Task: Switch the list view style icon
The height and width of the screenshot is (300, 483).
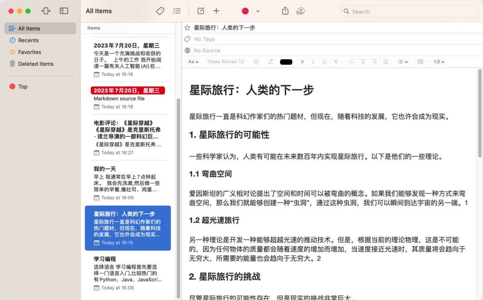Action: tap(177, 11)
